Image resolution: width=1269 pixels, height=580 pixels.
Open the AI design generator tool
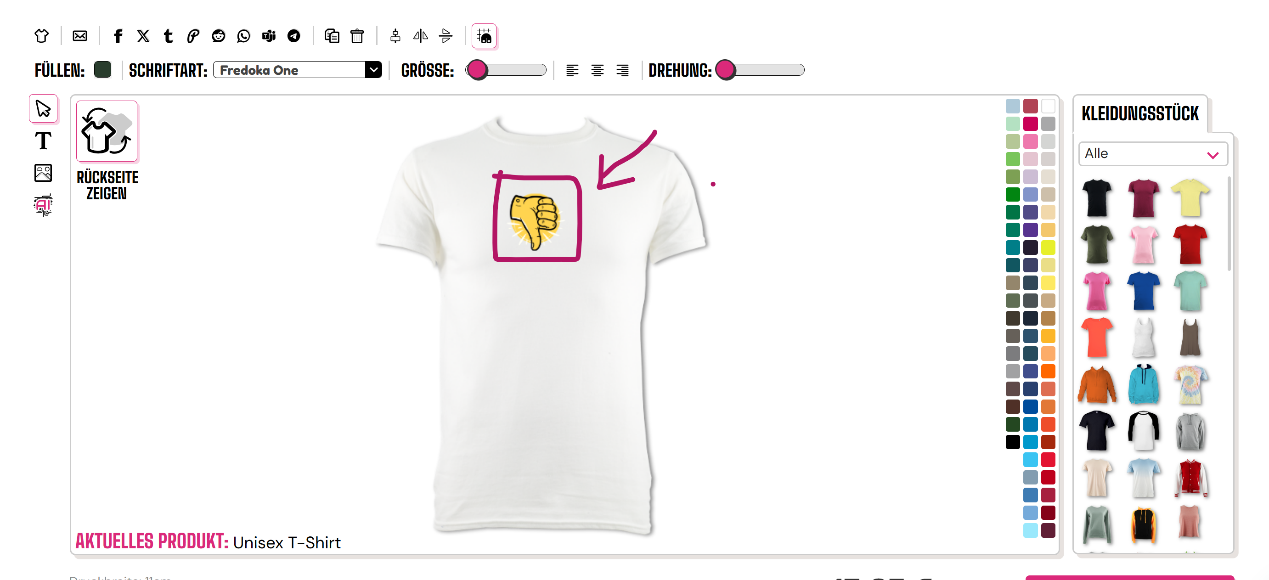pos(43,205)
